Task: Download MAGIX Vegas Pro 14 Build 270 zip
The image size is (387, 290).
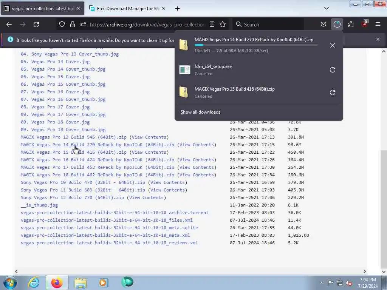Action: (x=98, y=145)
